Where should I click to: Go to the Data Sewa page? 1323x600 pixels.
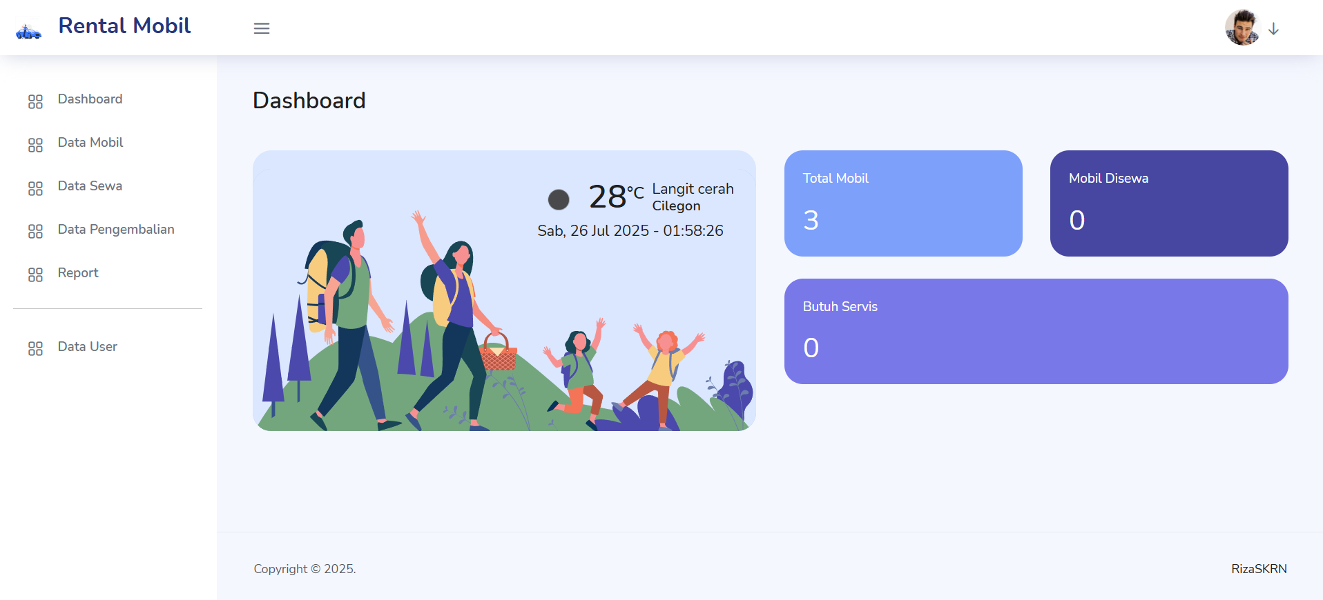(90, 186)
